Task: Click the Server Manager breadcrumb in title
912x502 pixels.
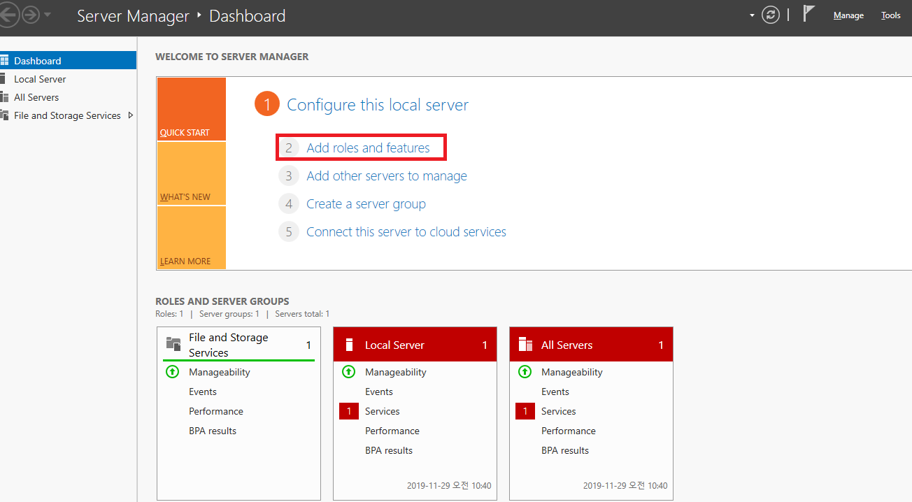Action: click(x=133, y=15)
